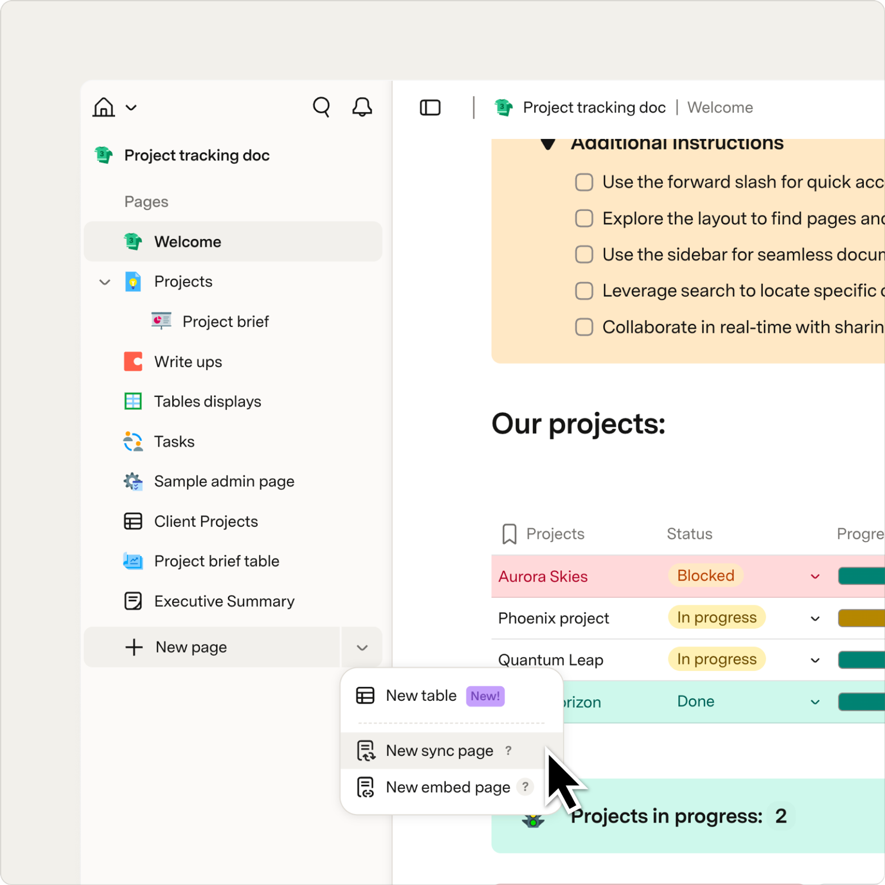
Task: Click the Projects column header
Action: [555, 534]
